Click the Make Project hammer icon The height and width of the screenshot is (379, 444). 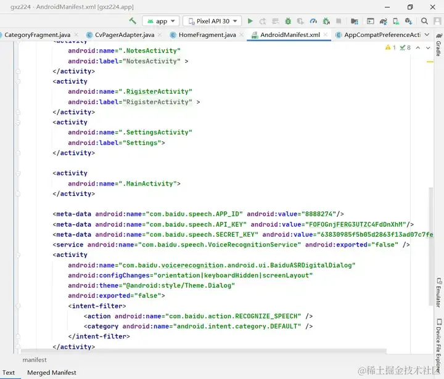click(133, 21)
